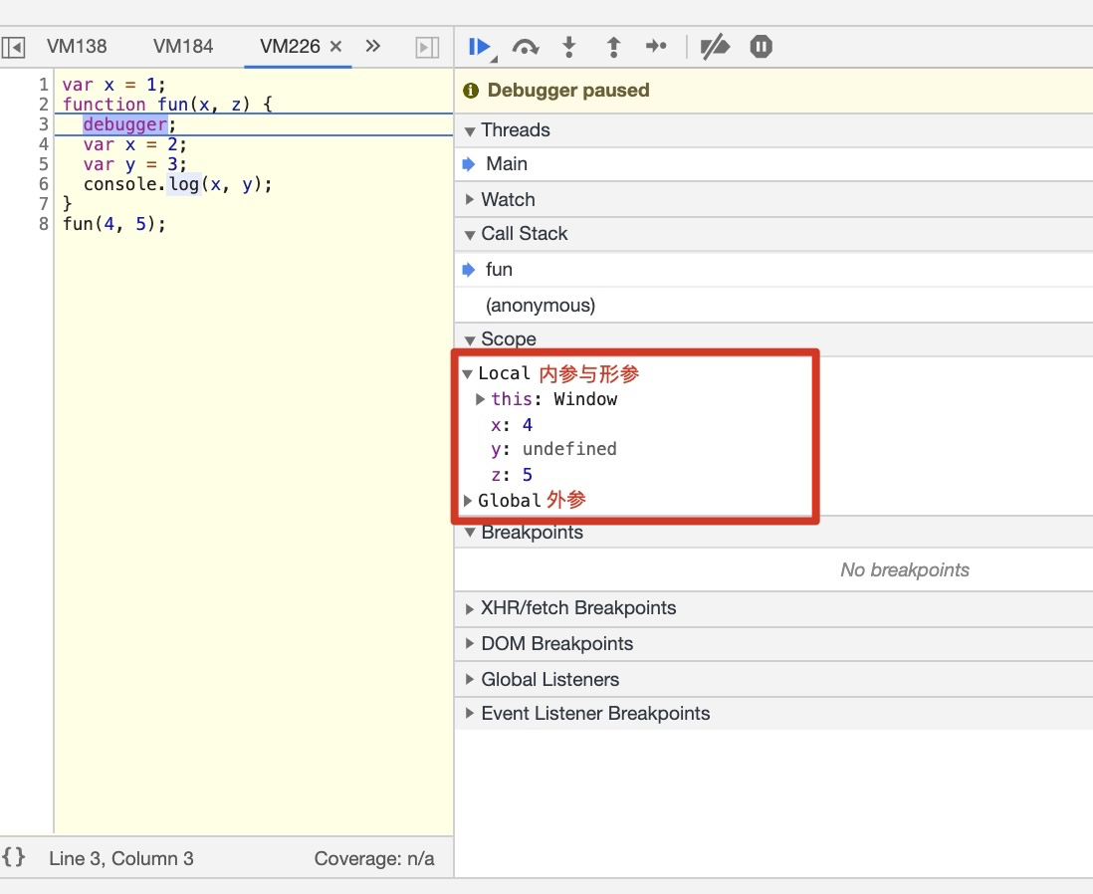
Task: Click the function fun(x, z) declaration
Action: [x=167, y=105]
